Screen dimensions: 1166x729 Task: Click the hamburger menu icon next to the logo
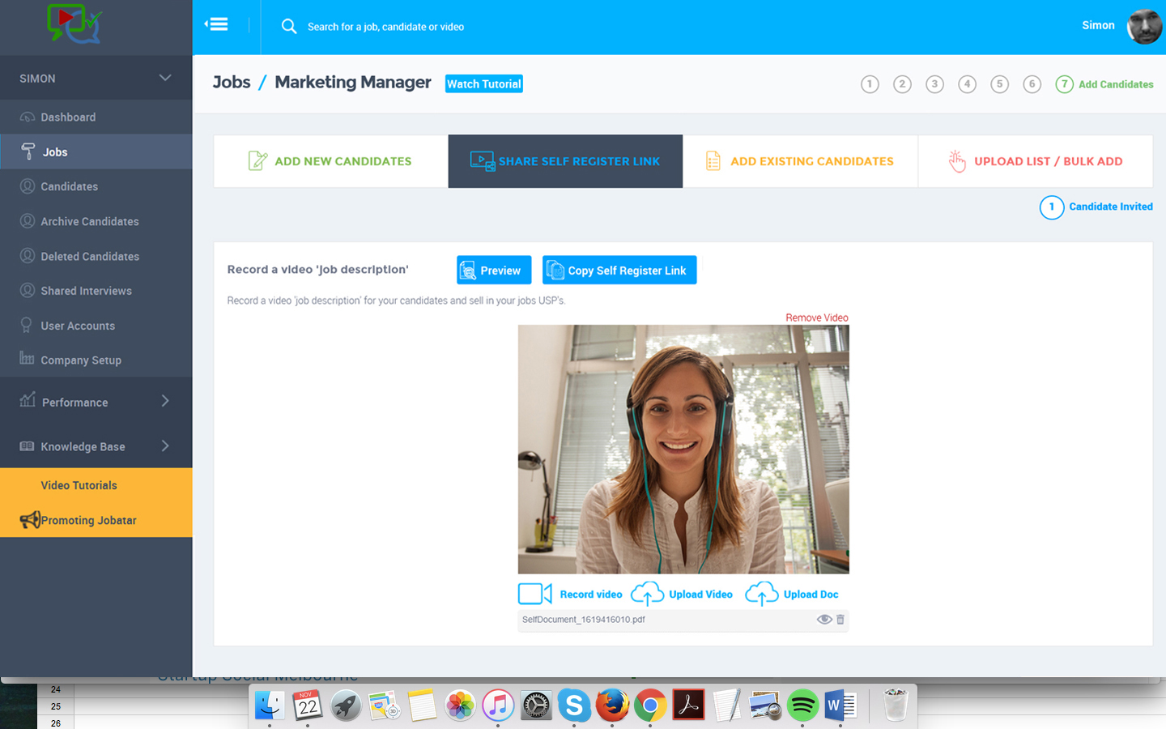pyautogui.click(x=216, y=23)
